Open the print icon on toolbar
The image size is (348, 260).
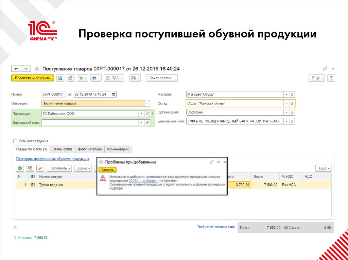[95, 78]
